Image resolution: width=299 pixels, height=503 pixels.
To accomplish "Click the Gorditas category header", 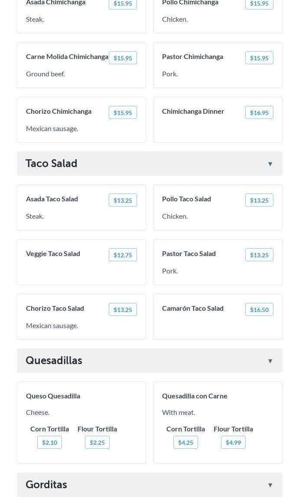I will 46,485.
